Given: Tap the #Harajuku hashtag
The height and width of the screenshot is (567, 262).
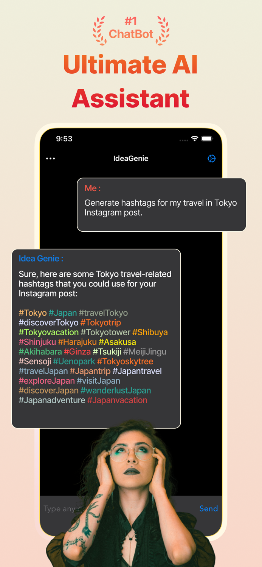Looking at the screenshot, I should [x=78, y=342].
